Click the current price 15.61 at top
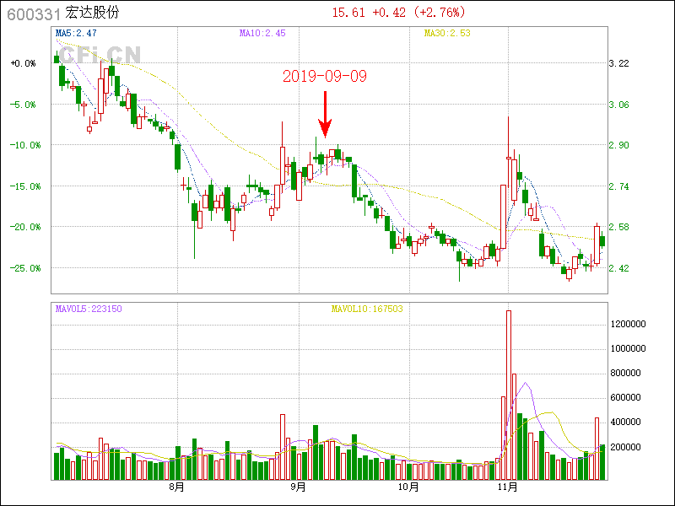This screenshot has height=506, width=675. [x=348, y=13]
